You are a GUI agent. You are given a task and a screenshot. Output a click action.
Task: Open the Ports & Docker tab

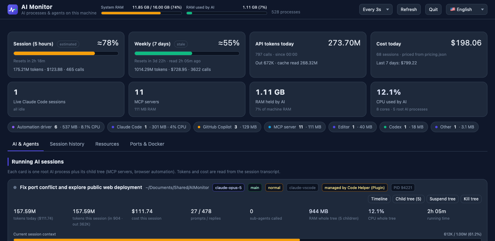[x=147, y=144]
